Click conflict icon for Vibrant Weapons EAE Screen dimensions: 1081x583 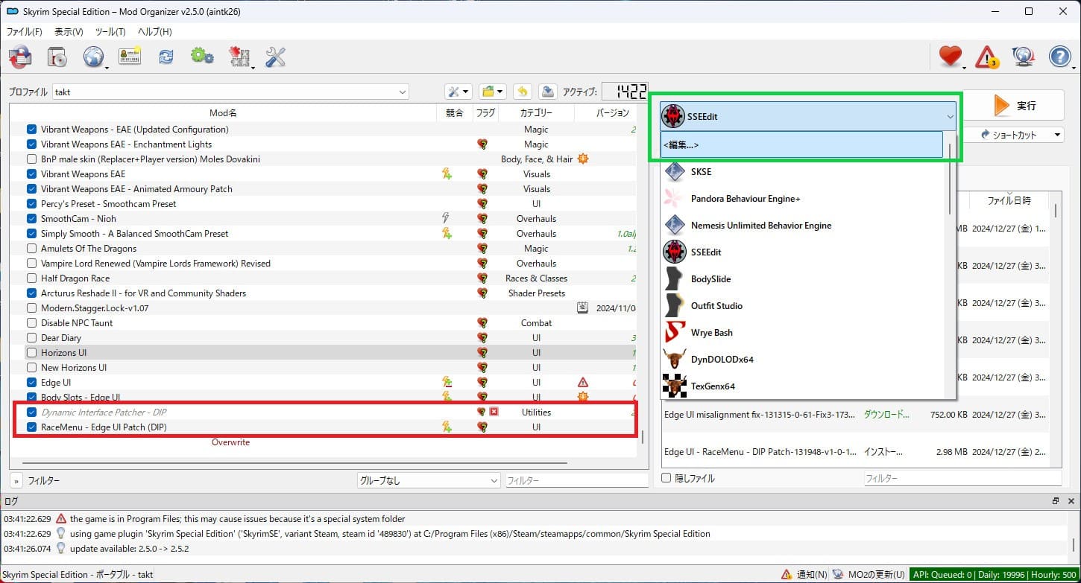click(447, 174)
